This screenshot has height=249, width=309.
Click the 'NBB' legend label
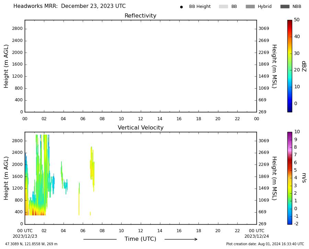point(297,7)
